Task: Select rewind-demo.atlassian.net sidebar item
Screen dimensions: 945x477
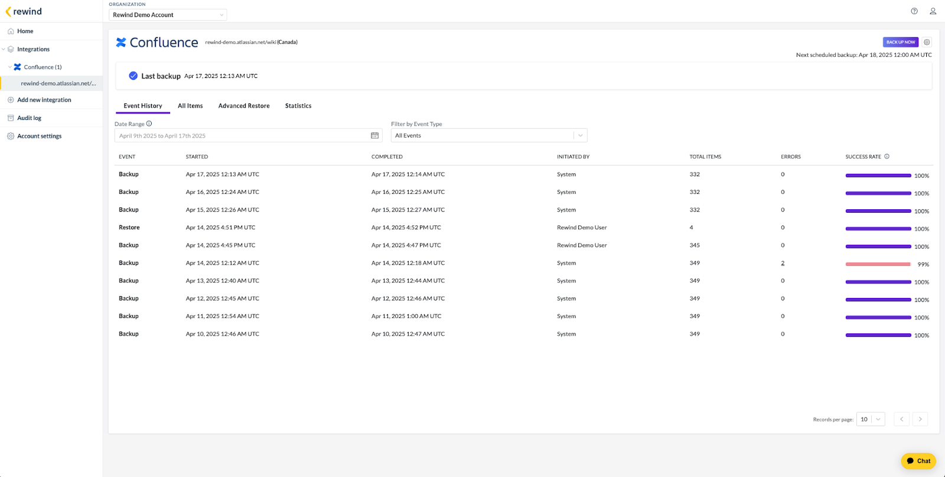Action: 51,83
